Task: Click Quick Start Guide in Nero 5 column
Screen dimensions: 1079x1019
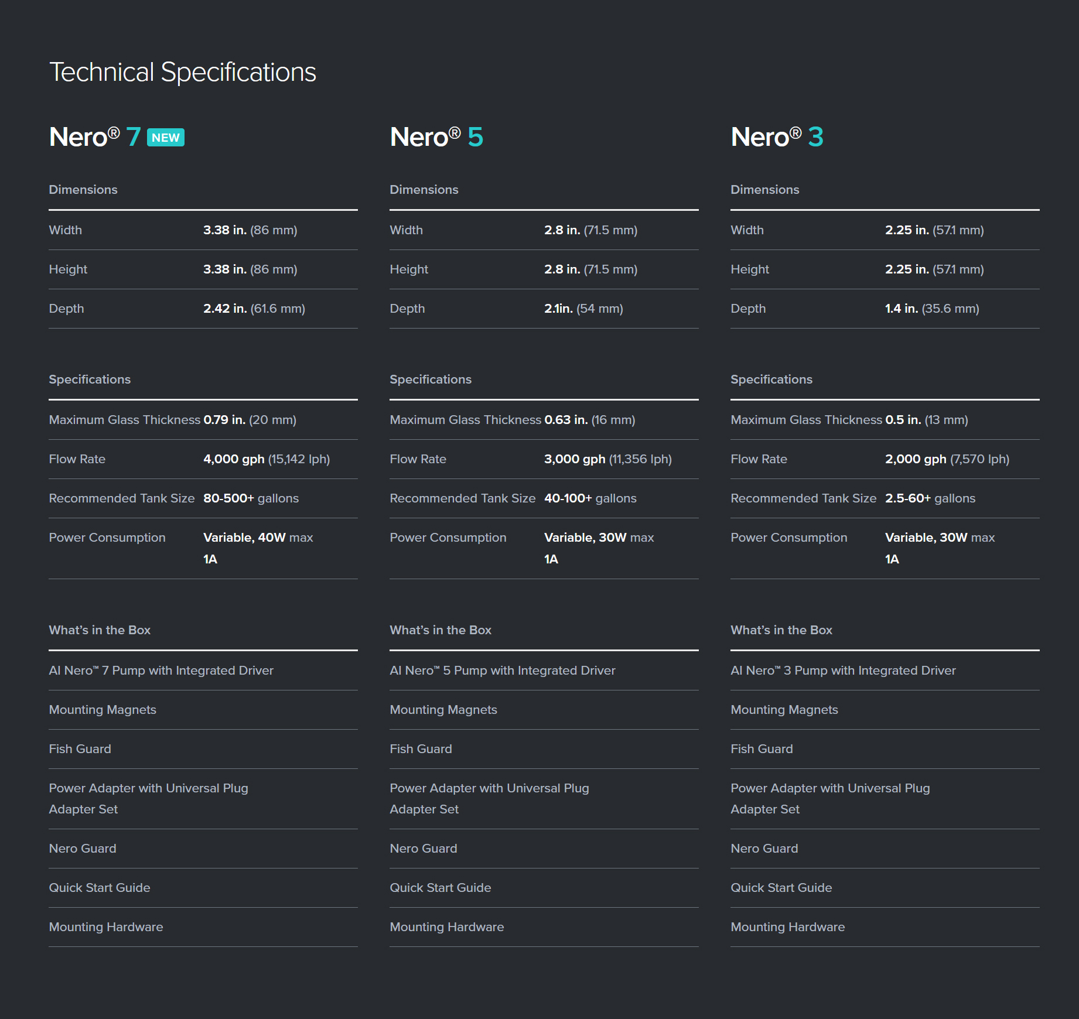Action: click(441, 888)
